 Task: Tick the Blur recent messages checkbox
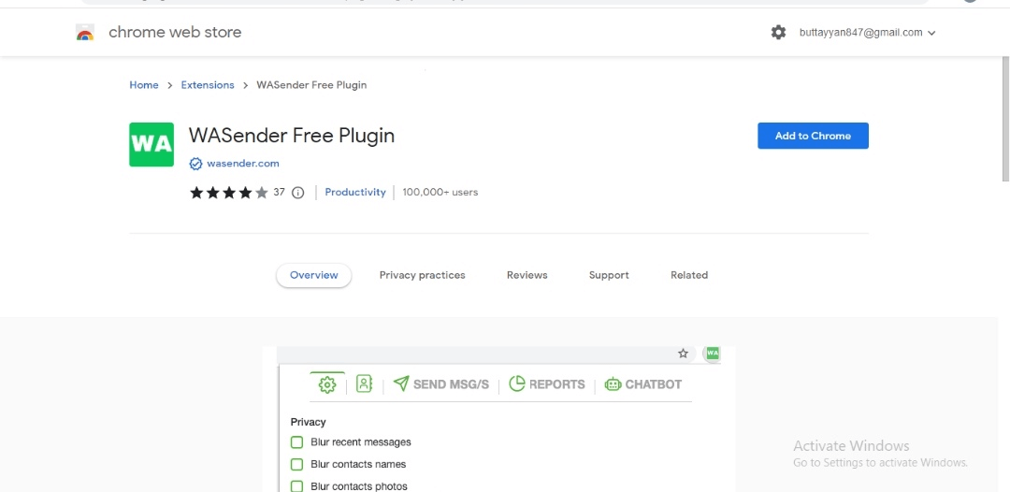(297, 442)
